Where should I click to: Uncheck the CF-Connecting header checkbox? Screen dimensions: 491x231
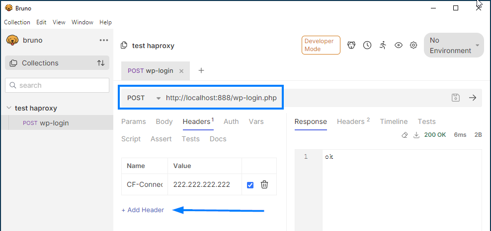(250, 185)
